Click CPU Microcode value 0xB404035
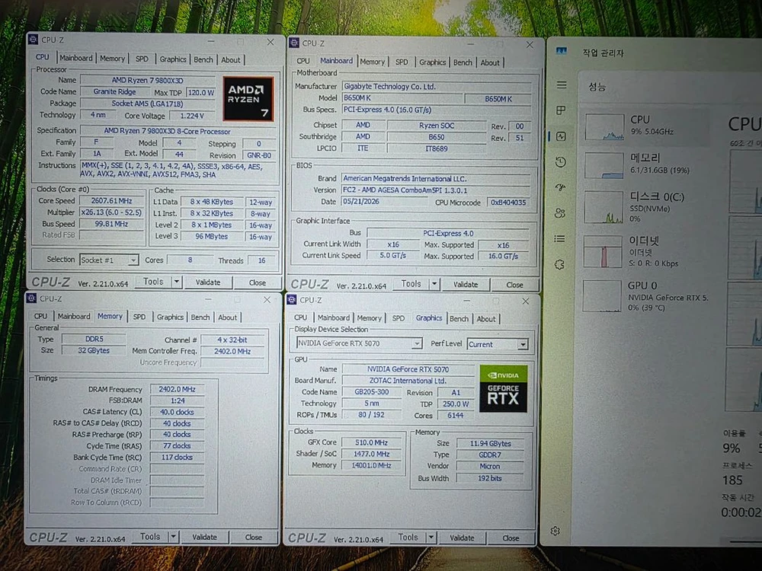The image size is (762, 571). pyautogui.click(x=508, y=202)
